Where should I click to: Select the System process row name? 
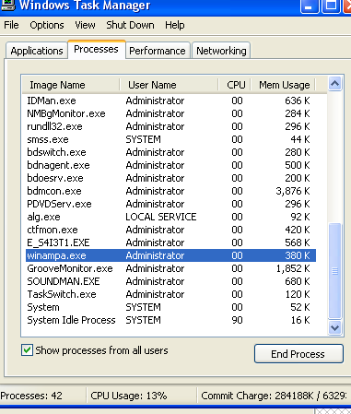(43, 307)
